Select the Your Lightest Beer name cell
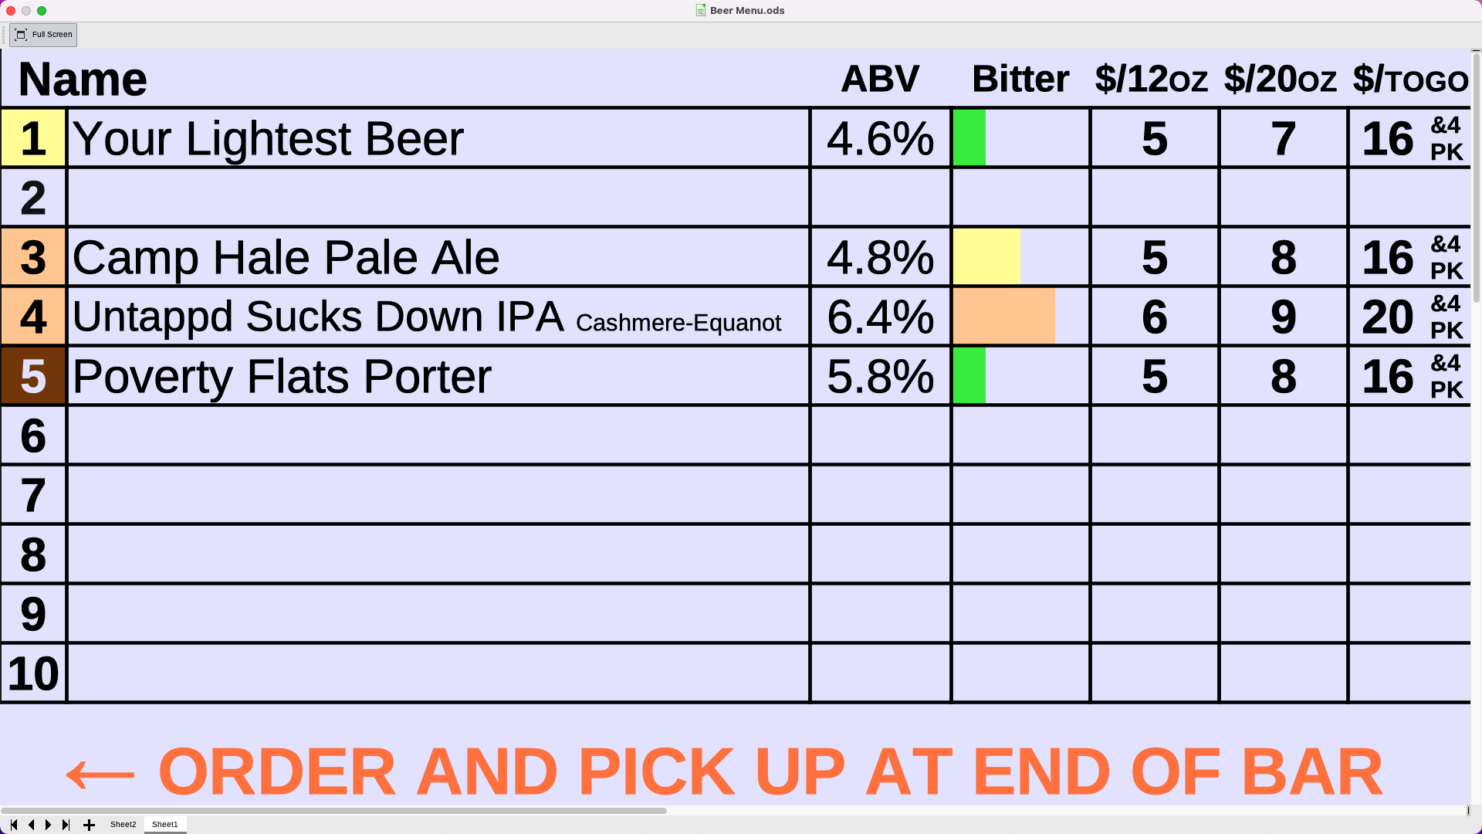The width and height of the screenshot is (1482, 834). 438,138
